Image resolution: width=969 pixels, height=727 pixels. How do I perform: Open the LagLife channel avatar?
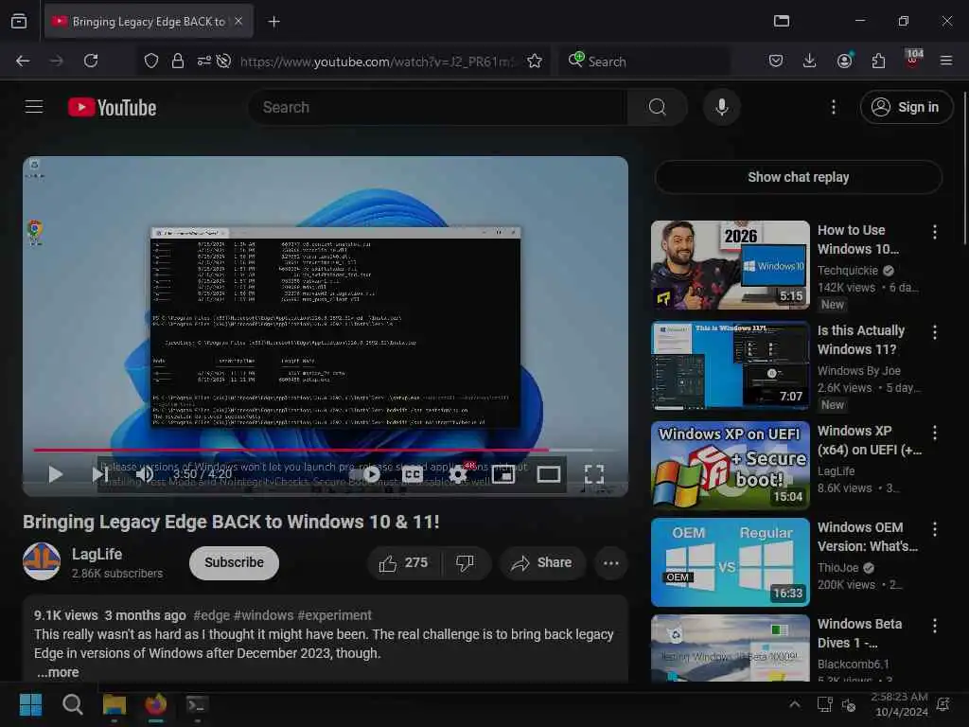tap(42, 561)
